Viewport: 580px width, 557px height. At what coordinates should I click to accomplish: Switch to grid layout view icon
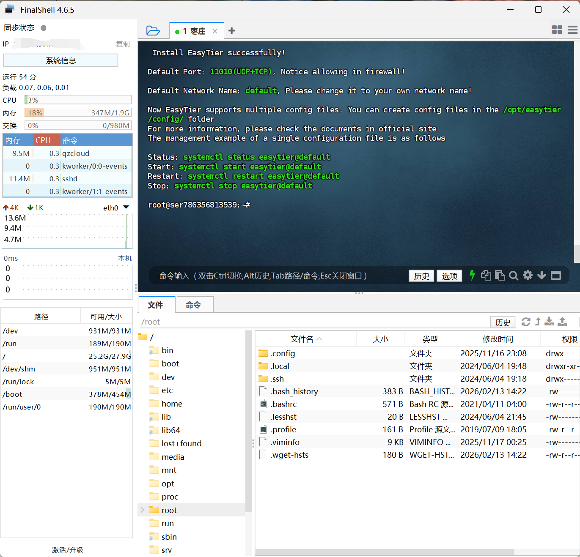(x=557, y=30)
